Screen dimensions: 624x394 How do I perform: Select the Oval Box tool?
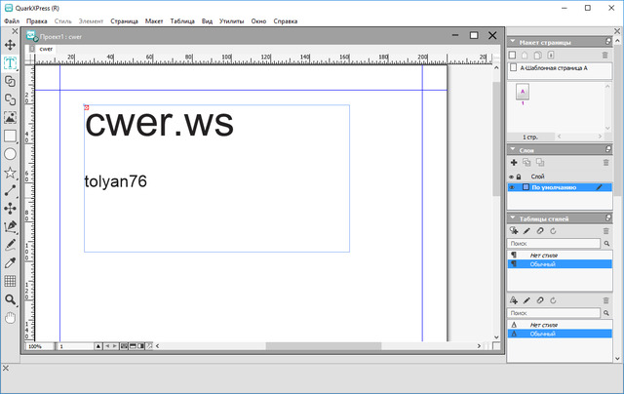(10, 154)
